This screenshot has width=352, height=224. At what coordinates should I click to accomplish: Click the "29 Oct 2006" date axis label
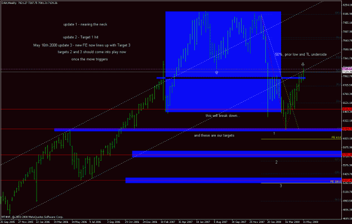pyautogui.click(x=132, y=222)
